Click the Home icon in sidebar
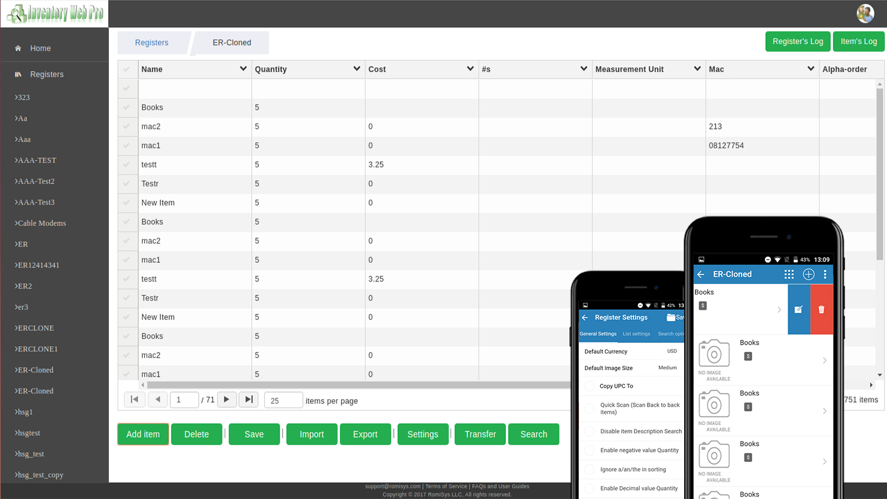Viewport: 887px width, 499px height. [x=18, y=48]
